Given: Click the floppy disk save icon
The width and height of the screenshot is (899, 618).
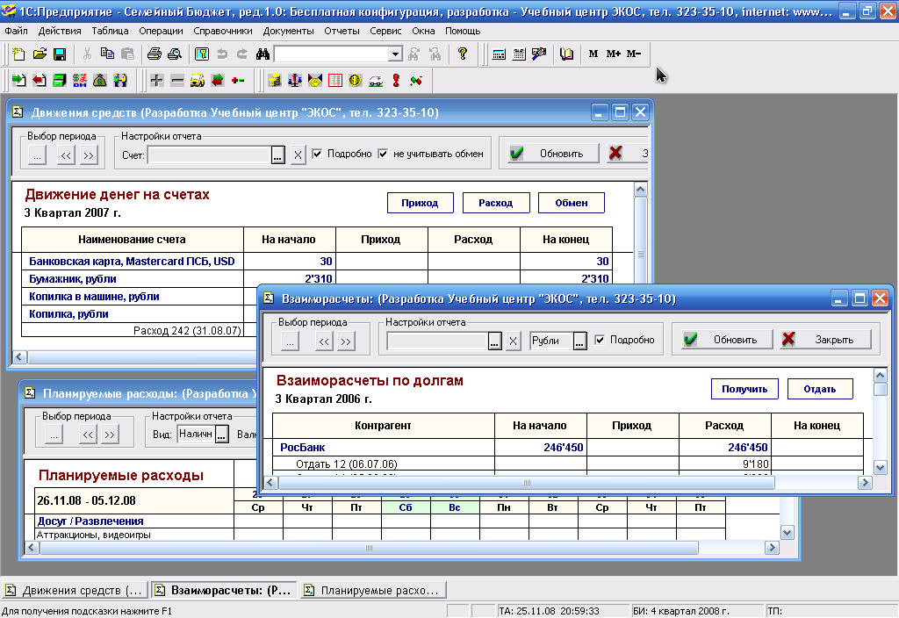Looking at the screenshot, I should point(60,54).
